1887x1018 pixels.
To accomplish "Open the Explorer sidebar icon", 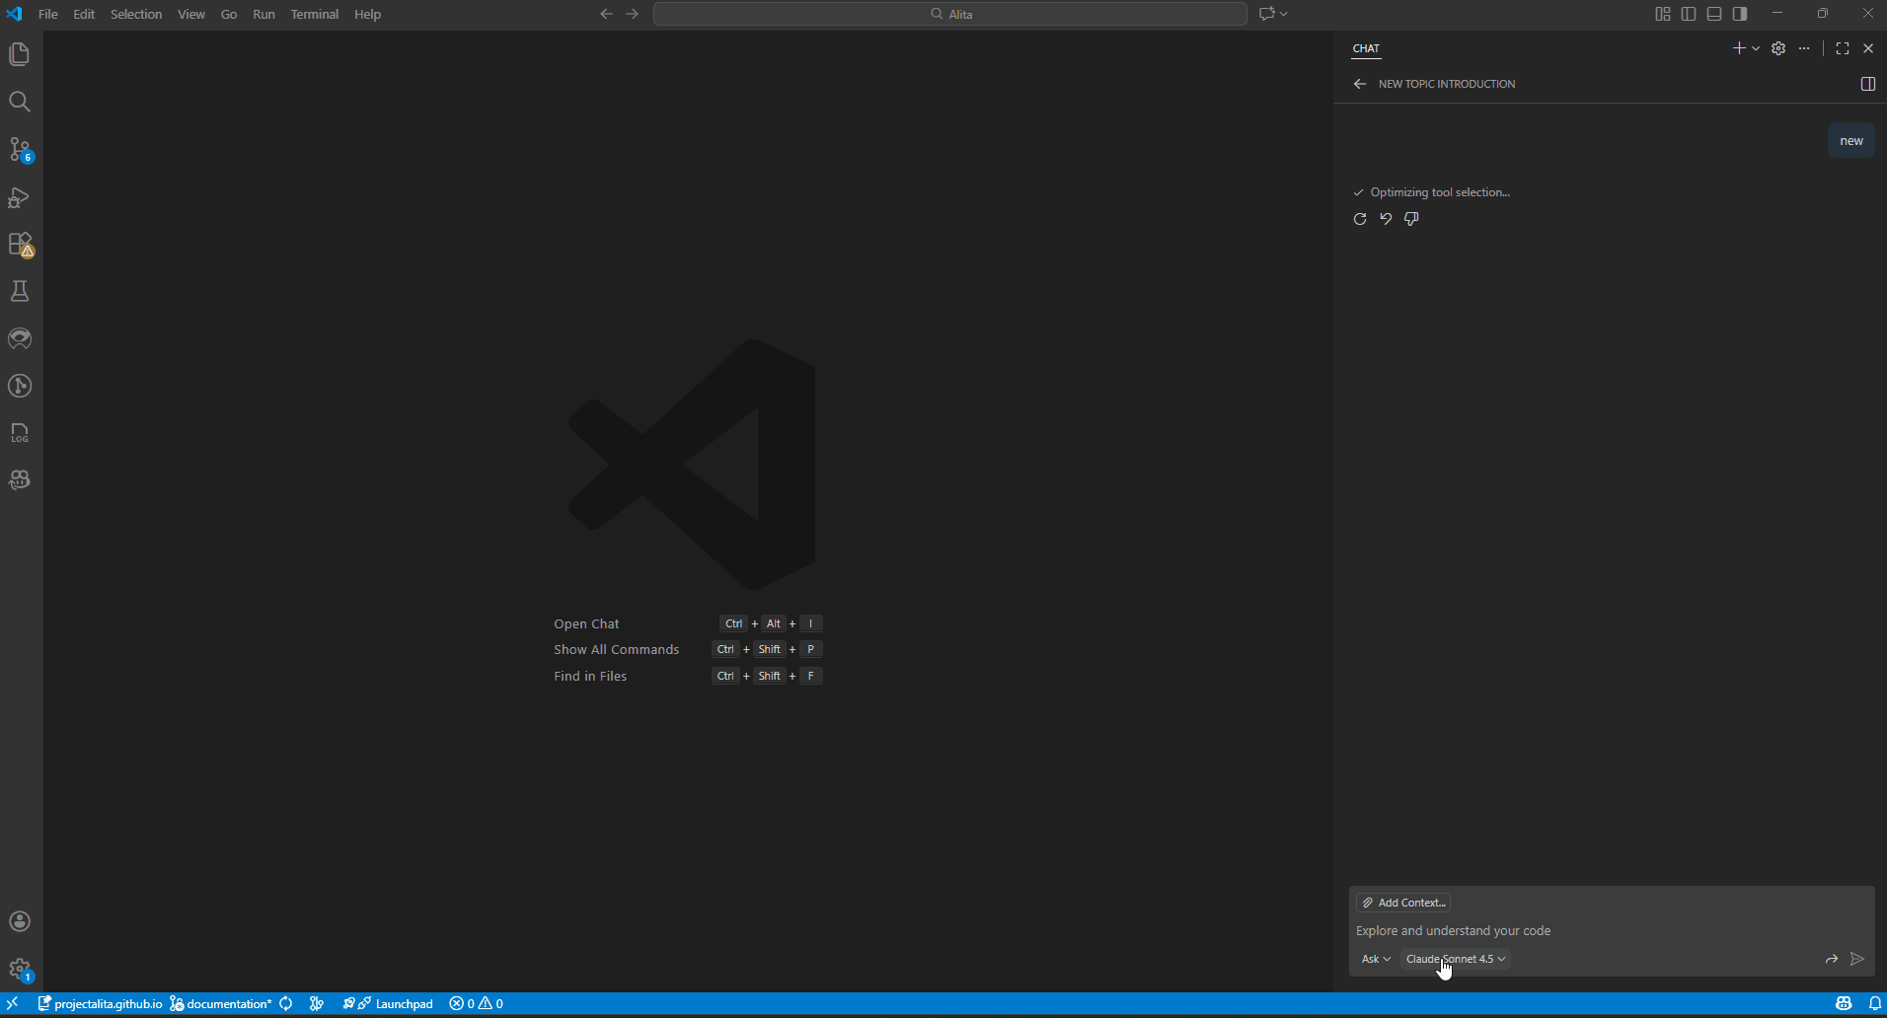I will point(19,54).
